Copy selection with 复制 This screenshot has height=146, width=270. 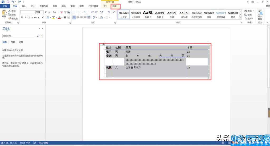[12, 15]
